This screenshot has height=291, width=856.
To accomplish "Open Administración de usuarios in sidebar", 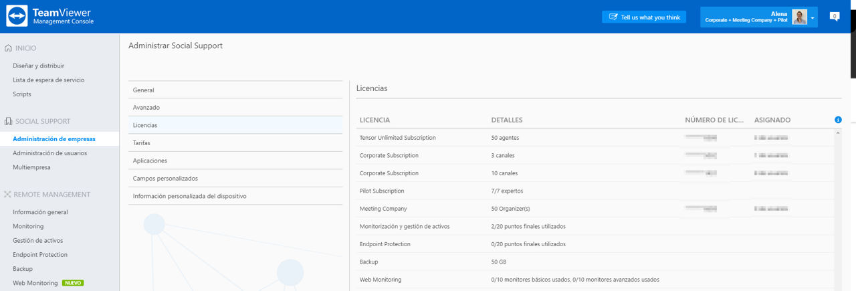I will pyautogui.click(x=49, y=153).
